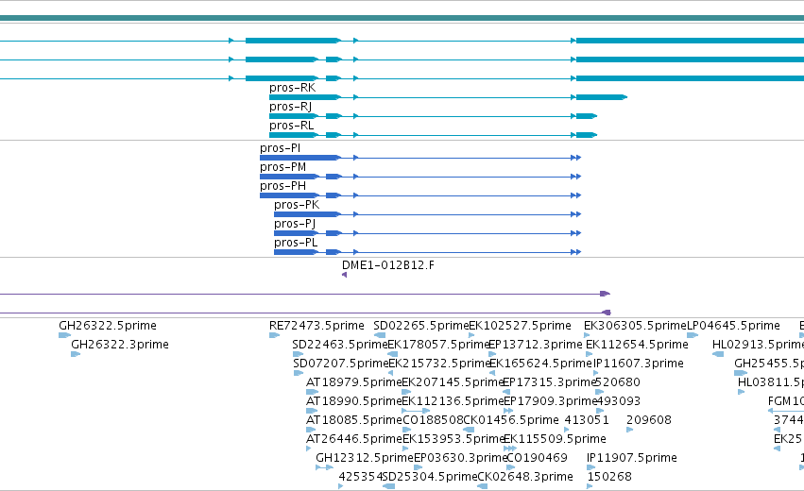Open the EP17909.3prime EST label

pyautogui.click(x=551, y=402)
